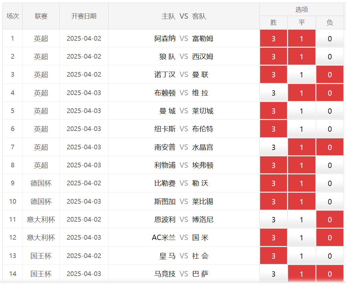Screen dimensions: 346x285
Task: Toggle win option 3 for 纽卡斯 VS 布伦特
Action: coord(273,129)
